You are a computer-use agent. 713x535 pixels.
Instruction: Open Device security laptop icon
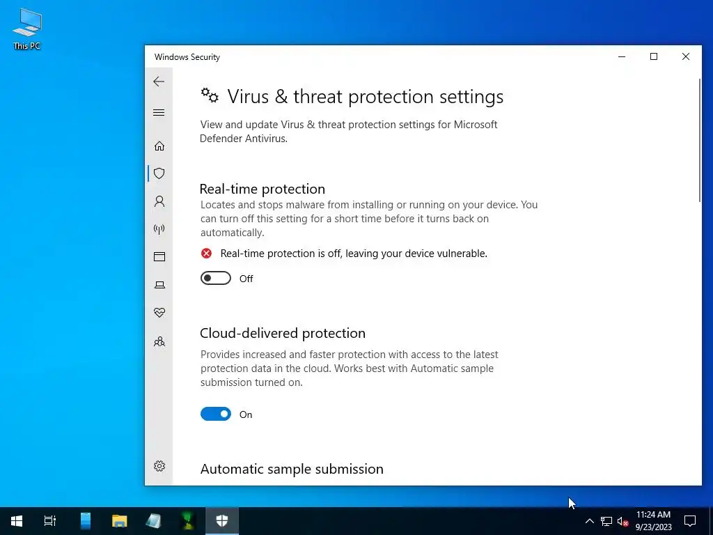point(159,285)
